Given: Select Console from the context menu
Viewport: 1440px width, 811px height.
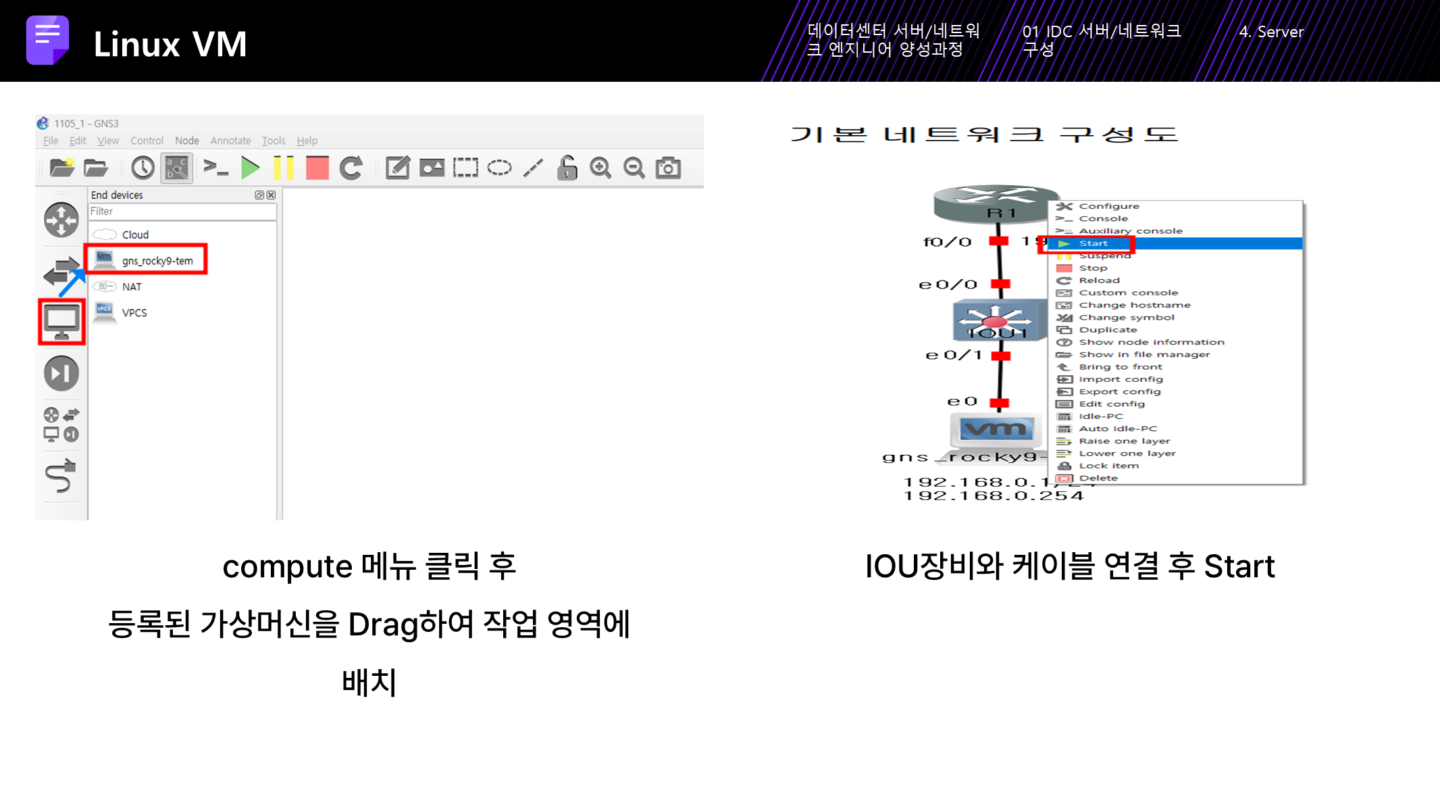Looking at the screenshot, I should pyautogui.click(x=1103, y=218).
